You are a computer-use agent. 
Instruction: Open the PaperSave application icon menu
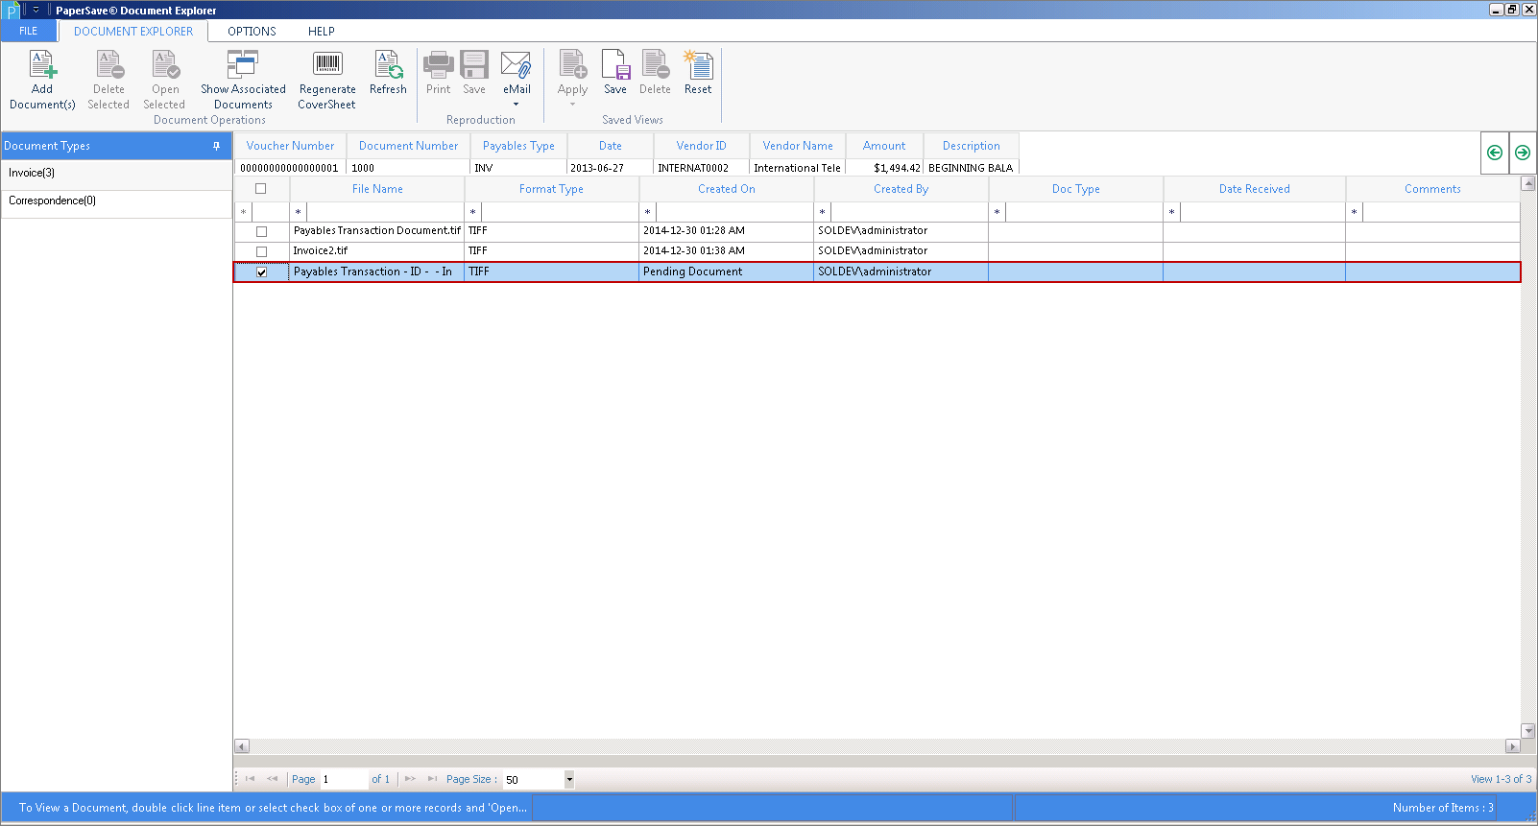point(12,11)
